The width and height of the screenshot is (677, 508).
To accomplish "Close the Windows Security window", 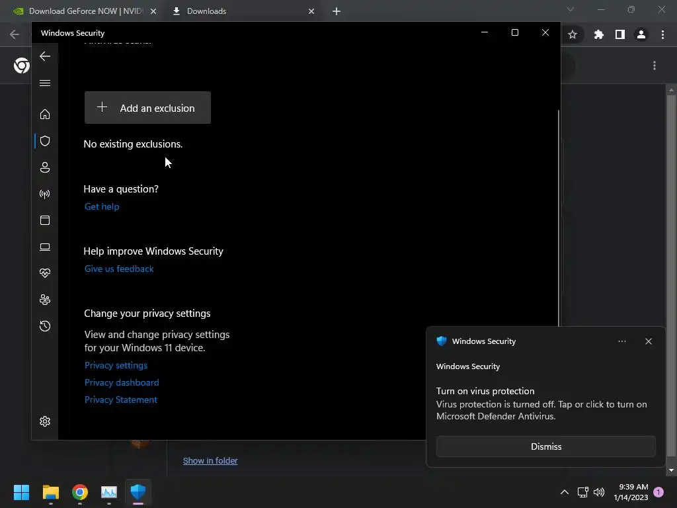I will pos(545,32).
